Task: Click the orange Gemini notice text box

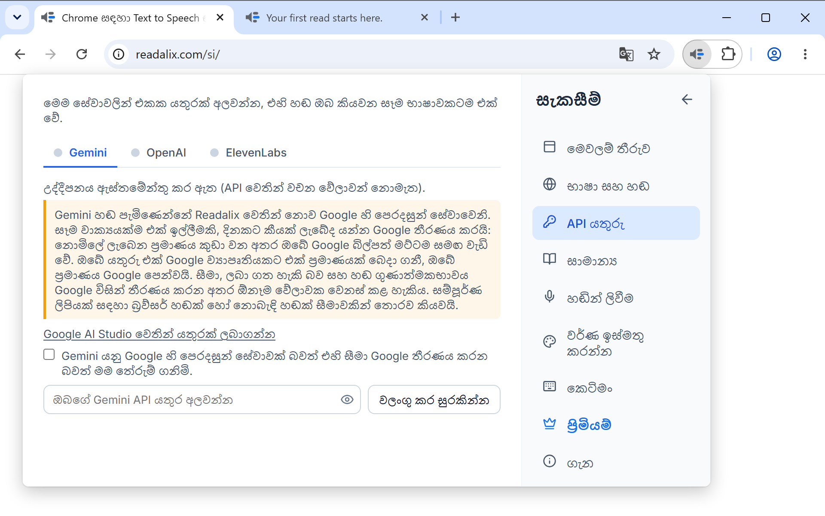Action: coord(272,260)
